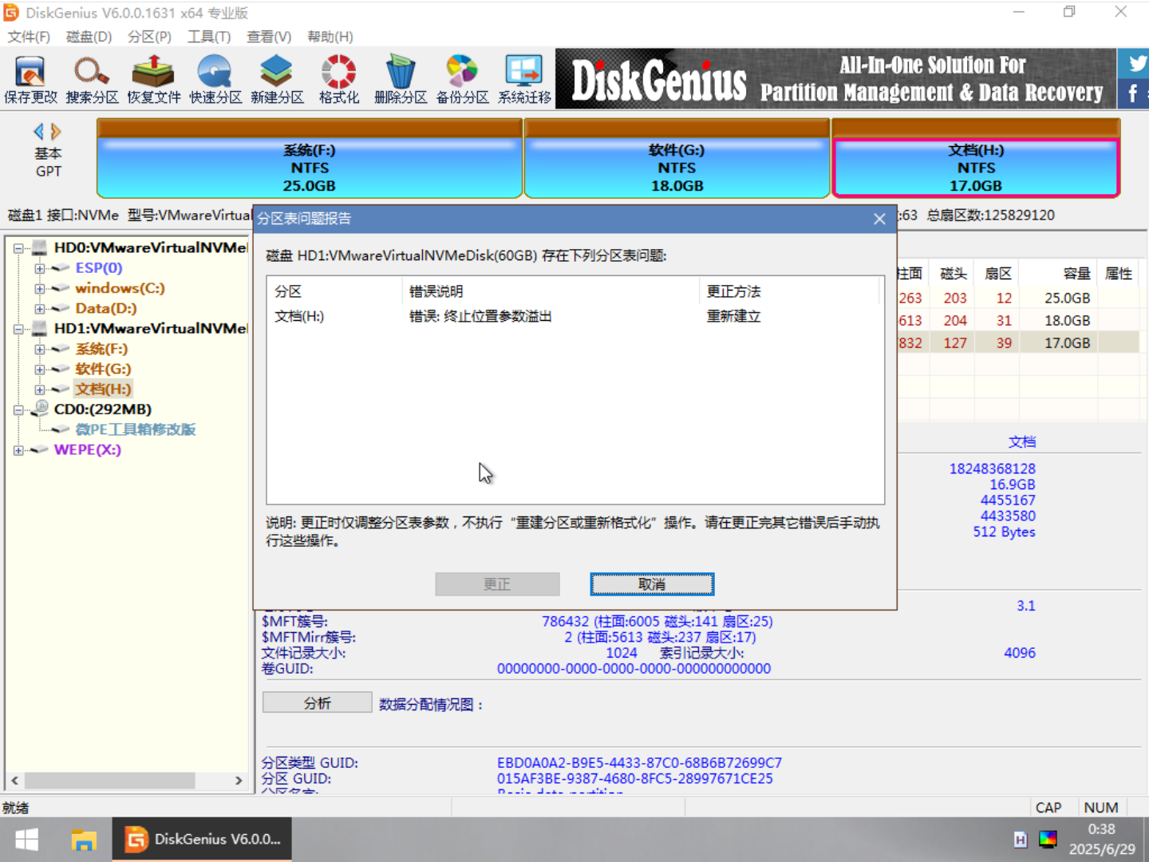1149x862 pixels.
Task: Launch the 快速分区 (Quick Partition) tool
Action: [x=214, y=77]
